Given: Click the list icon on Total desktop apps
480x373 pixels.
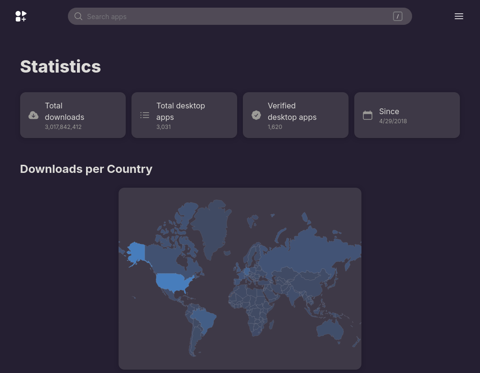Looking at the screenshot, I should [145, 115].
